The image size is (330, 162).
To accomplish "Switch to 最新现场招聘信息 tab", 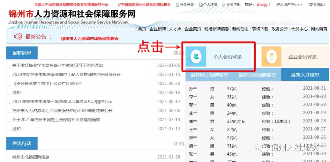I will click(x=257, y=75).
